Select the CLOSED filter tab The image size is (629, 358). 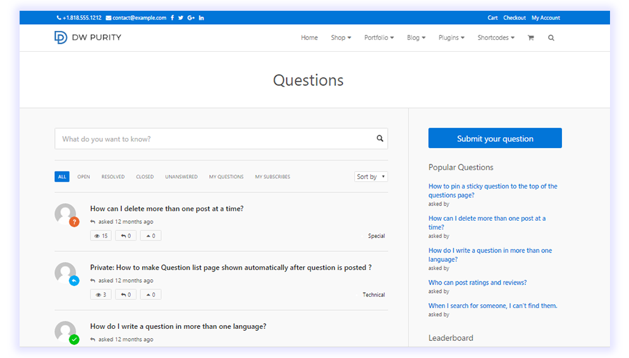coord(145,176)
